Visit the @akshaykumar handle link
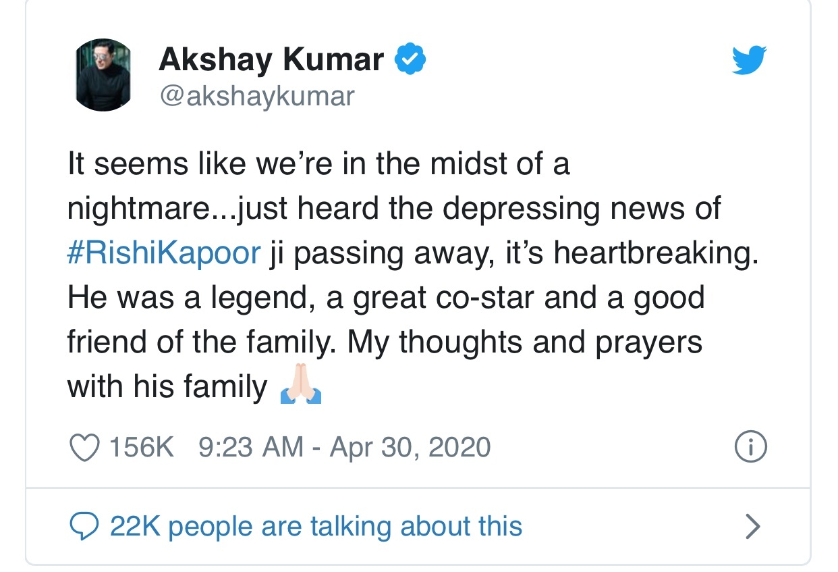This screenshot has height=572, width=838. 256,96
